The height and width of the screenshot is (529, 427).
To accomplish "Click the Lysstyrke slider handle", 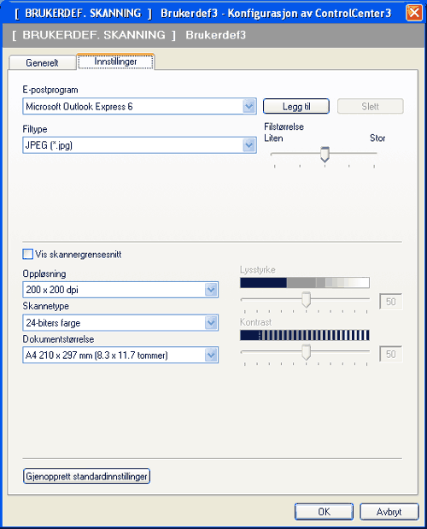I will pyautogui.click(x=306, y=300).
